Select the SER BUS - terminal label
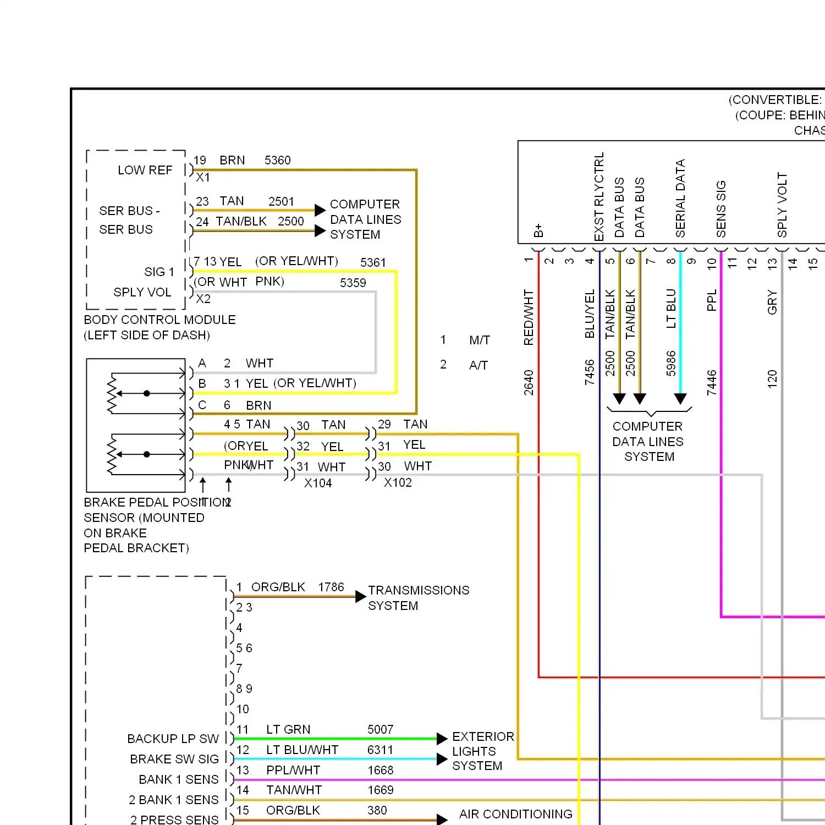The image size is (825, 825). 129,211
